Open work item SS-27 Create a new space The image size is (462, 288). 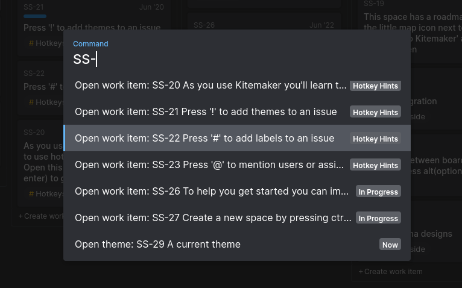[237, 218]
